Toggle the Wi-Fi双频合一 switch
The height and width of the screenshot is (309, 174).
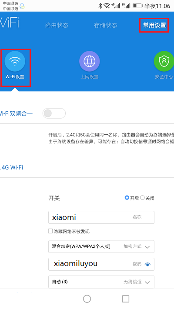54,113
